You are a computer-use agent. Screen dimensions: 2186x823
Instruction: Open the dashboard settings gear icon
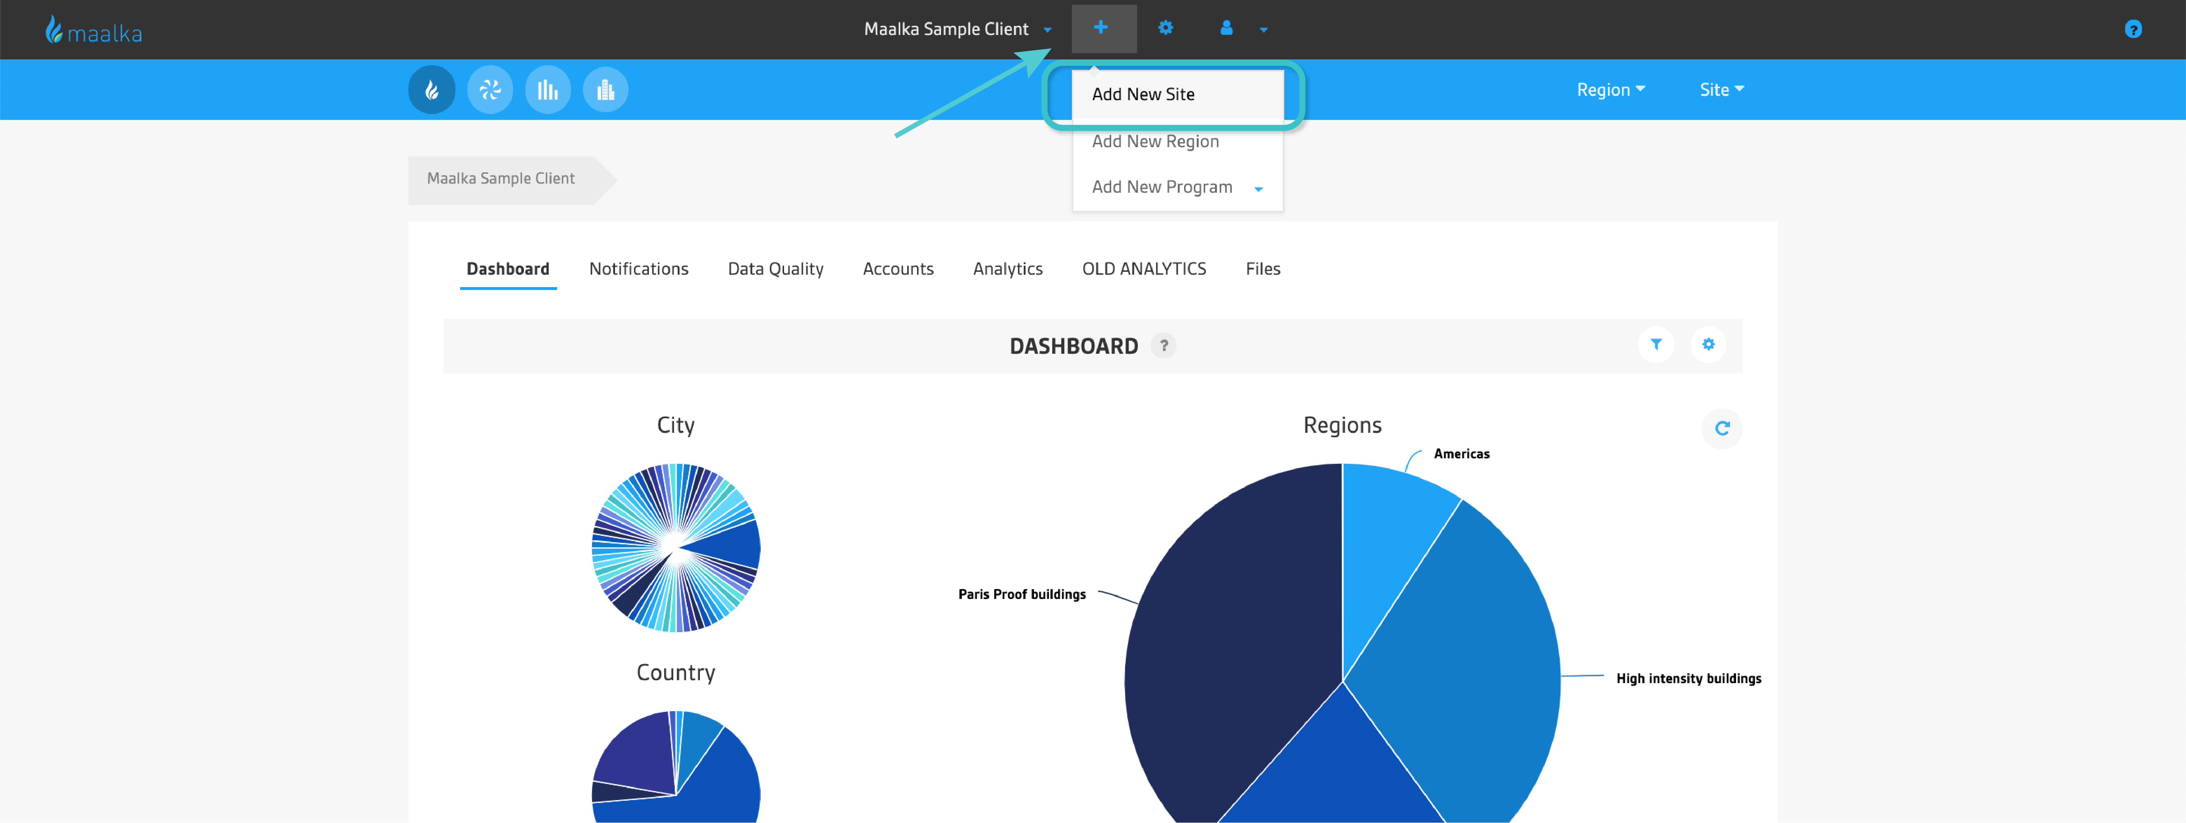click(1708, 345)
